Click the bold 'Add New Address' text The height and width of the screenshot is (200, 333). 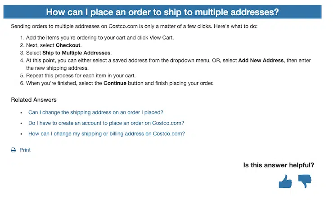(261, 60)
